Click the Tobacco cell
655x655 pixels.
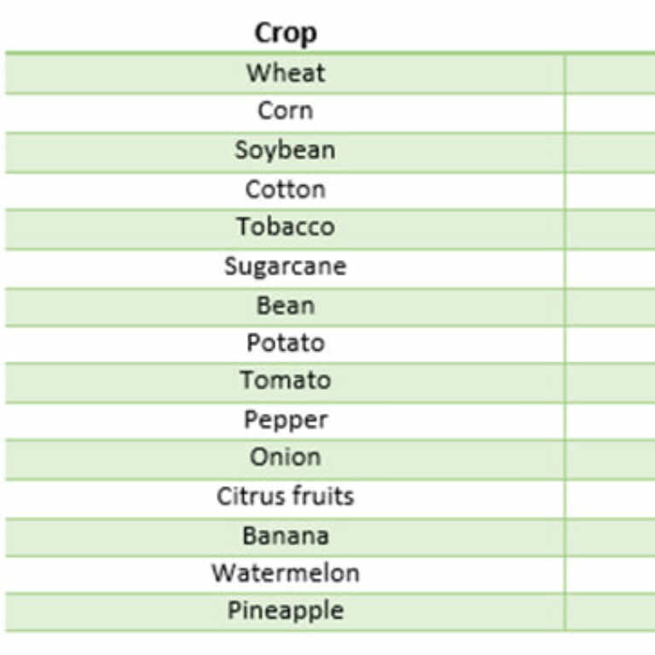point(286,228)
